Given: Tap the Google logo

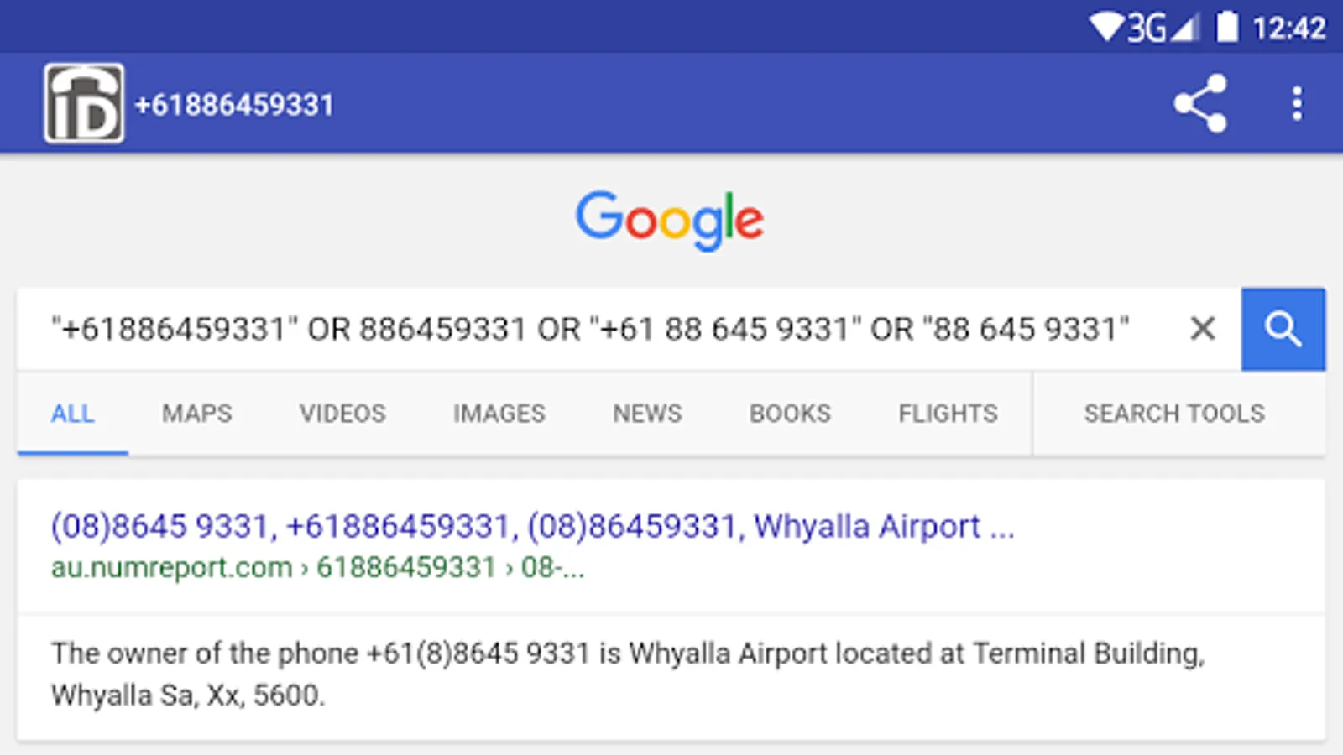Looking at the screenshot, I should point(669,220).
